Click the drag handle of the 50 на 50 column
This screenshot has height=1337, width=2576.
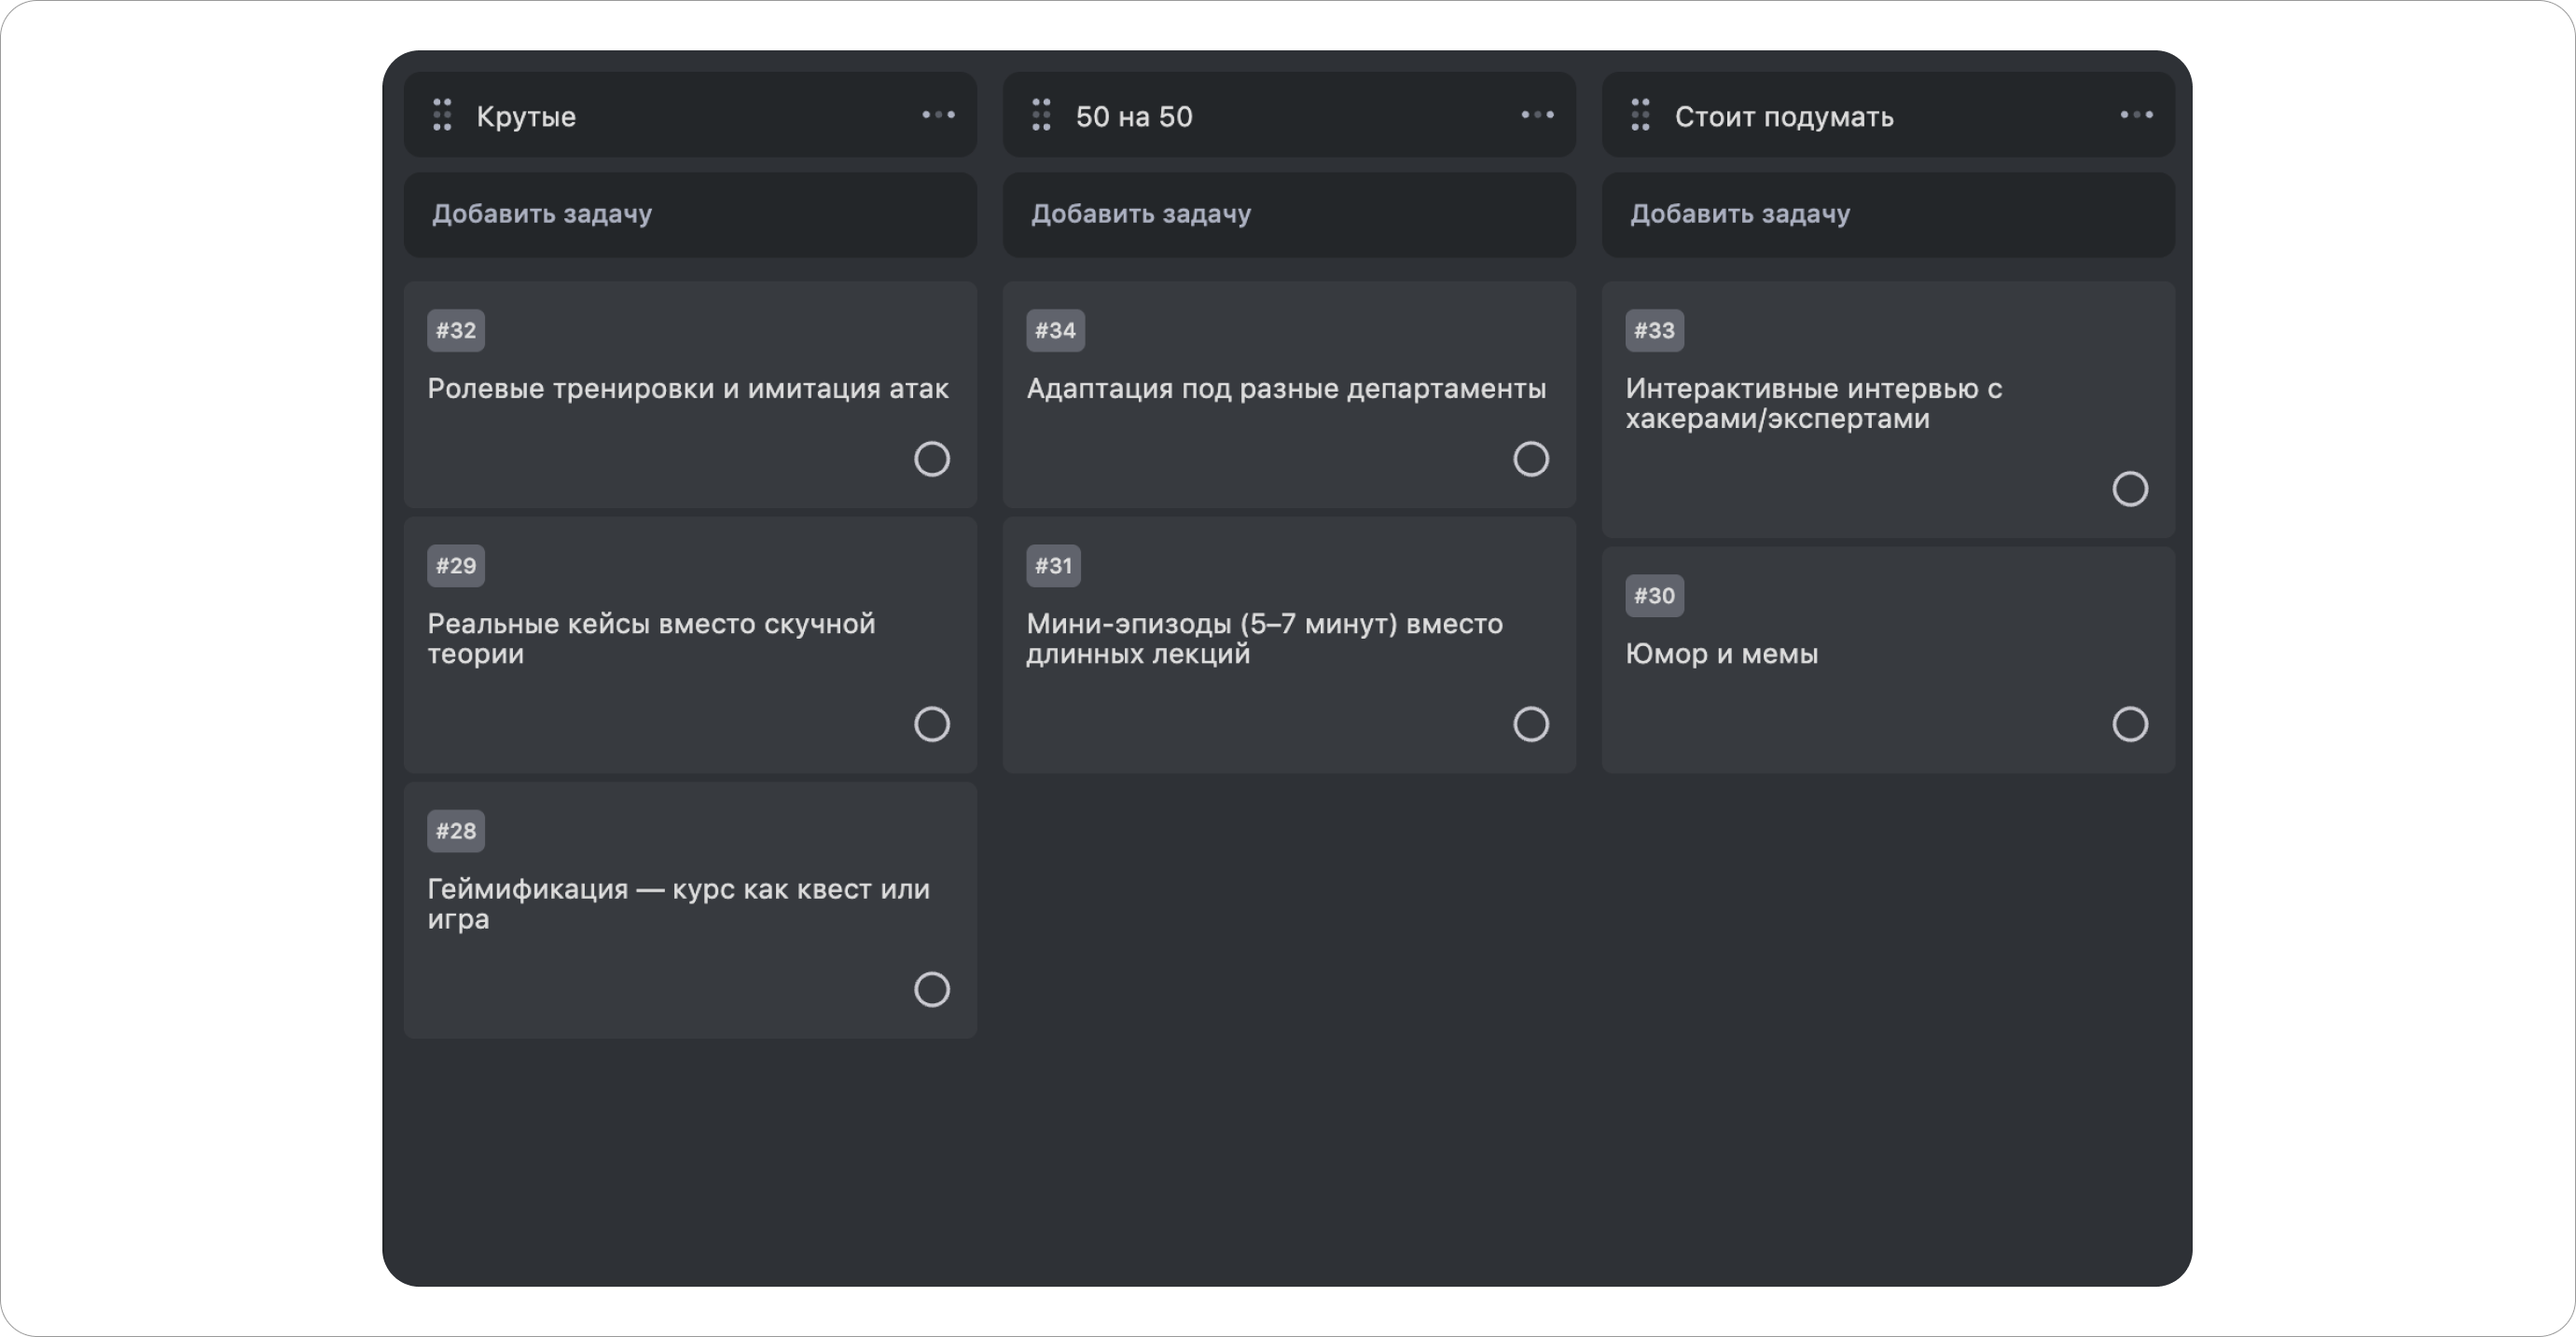pyautogui.click(x=1041, y=115)
